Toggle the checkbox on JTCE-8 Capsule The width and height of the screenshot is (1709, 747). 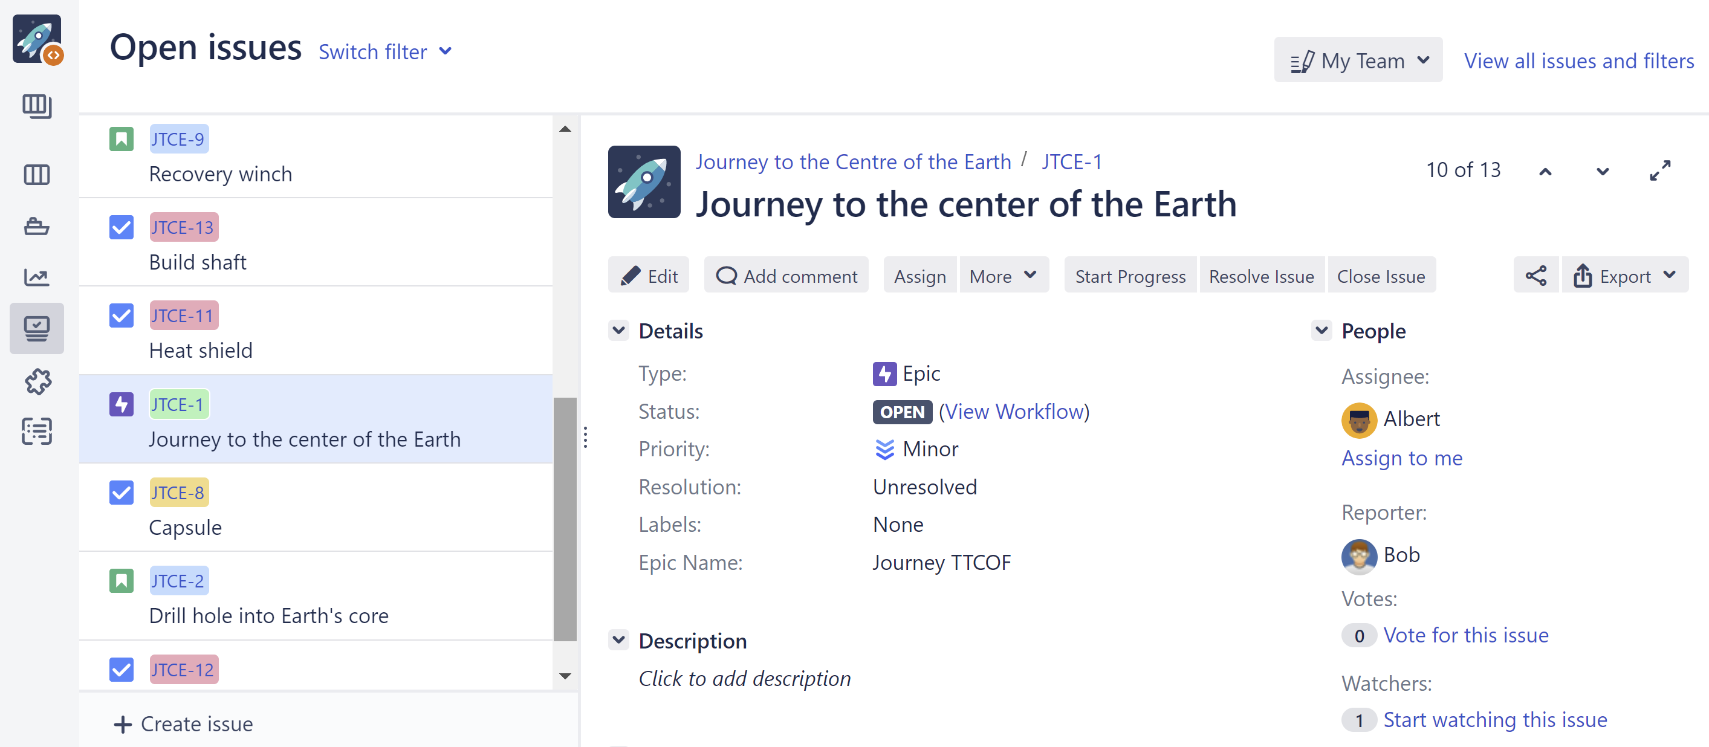click(x=122, y=492)
